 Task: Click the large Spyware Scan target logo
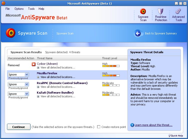[11, 33]
